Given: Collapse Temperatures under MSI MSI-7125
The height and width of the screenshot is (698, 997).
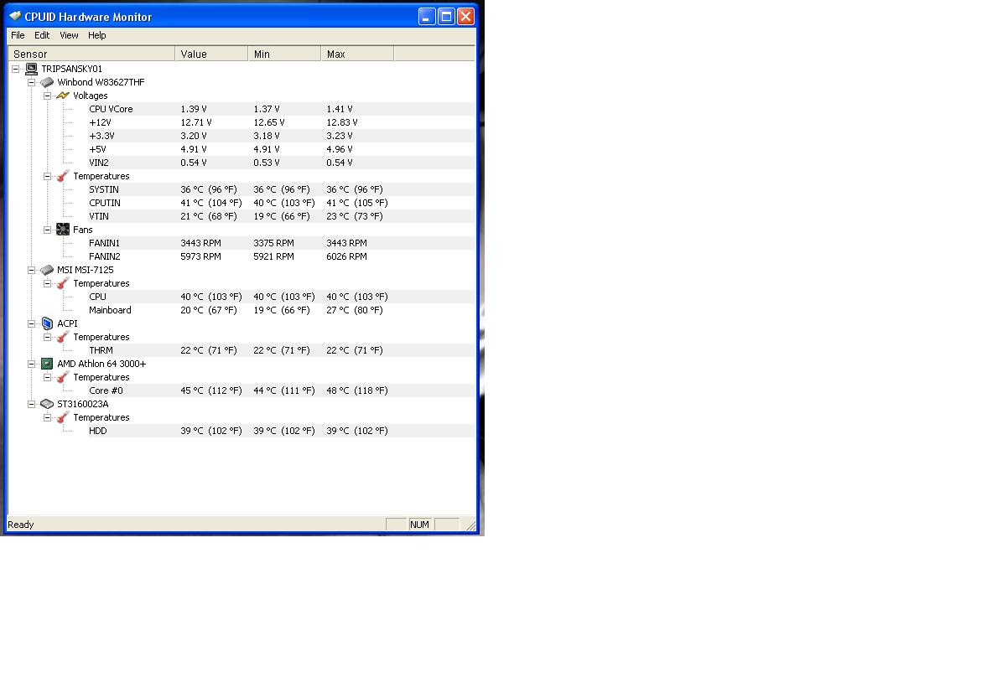Looking at the screenshot, I should click(47, 283).
